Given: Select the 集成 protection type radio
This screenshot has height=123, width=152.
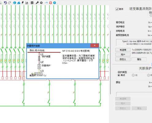Looking at the screenshot, I should click(119, 75).
